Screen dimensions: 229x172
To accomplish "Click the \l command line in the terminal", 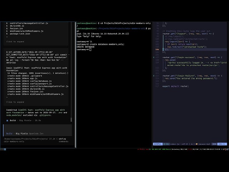I will (84, 42).
